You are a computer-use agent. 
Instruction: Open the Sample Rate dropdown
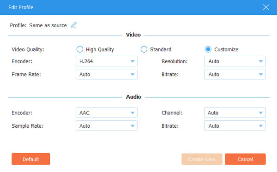click(x=107, y=126)
